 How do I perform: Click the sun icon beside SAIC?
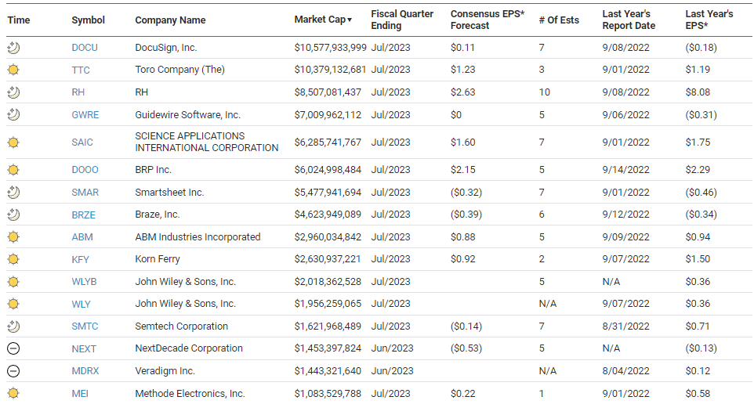(13, 142)
